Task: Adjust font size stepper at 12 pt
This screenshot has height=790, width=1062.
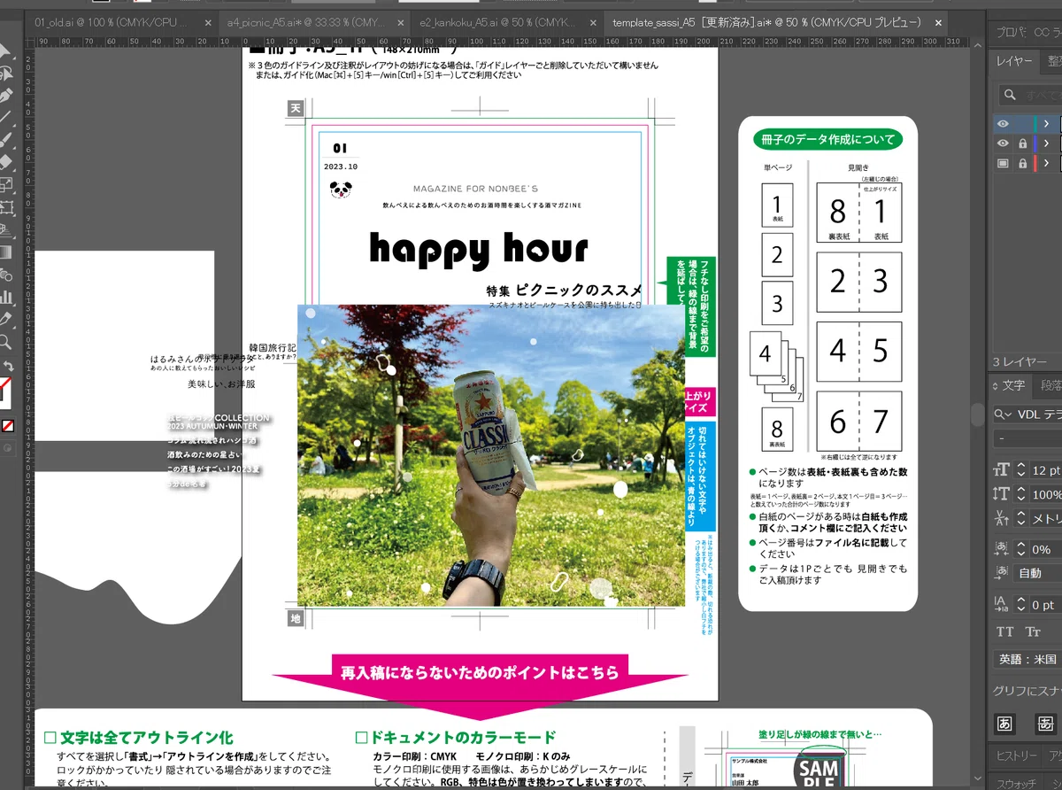Action: tap(1020, 470)
